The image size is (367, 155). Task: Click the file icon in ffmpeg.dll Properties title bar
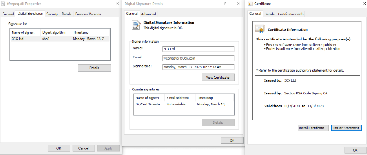coord(4,4)
